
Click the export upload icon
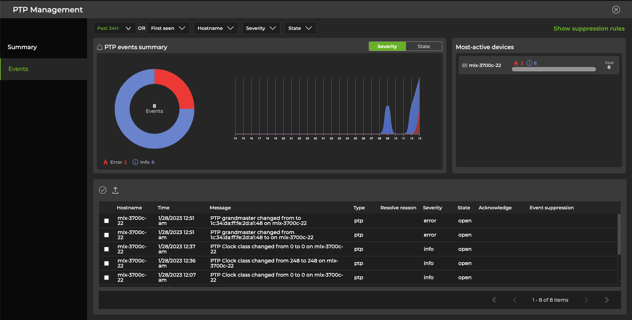coord(115,190)
